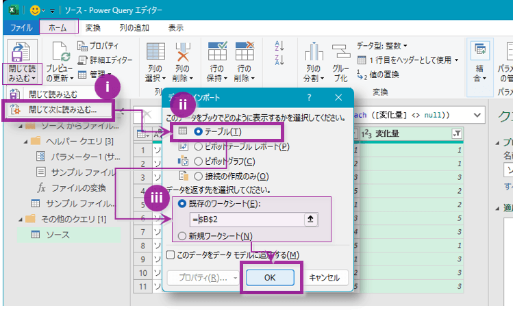Click the 変化量 column header
This screenshot has width=513, height=312.
[x=412, y=133]
